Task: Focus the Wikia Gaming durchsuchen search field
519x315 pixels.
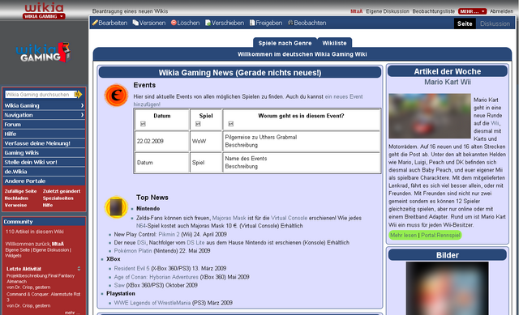Action: pos(39,95)
